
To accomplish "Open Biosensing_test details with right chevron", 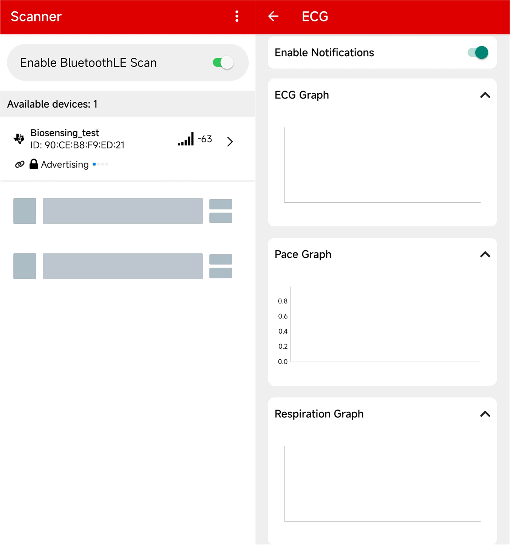I will point(230,142).
